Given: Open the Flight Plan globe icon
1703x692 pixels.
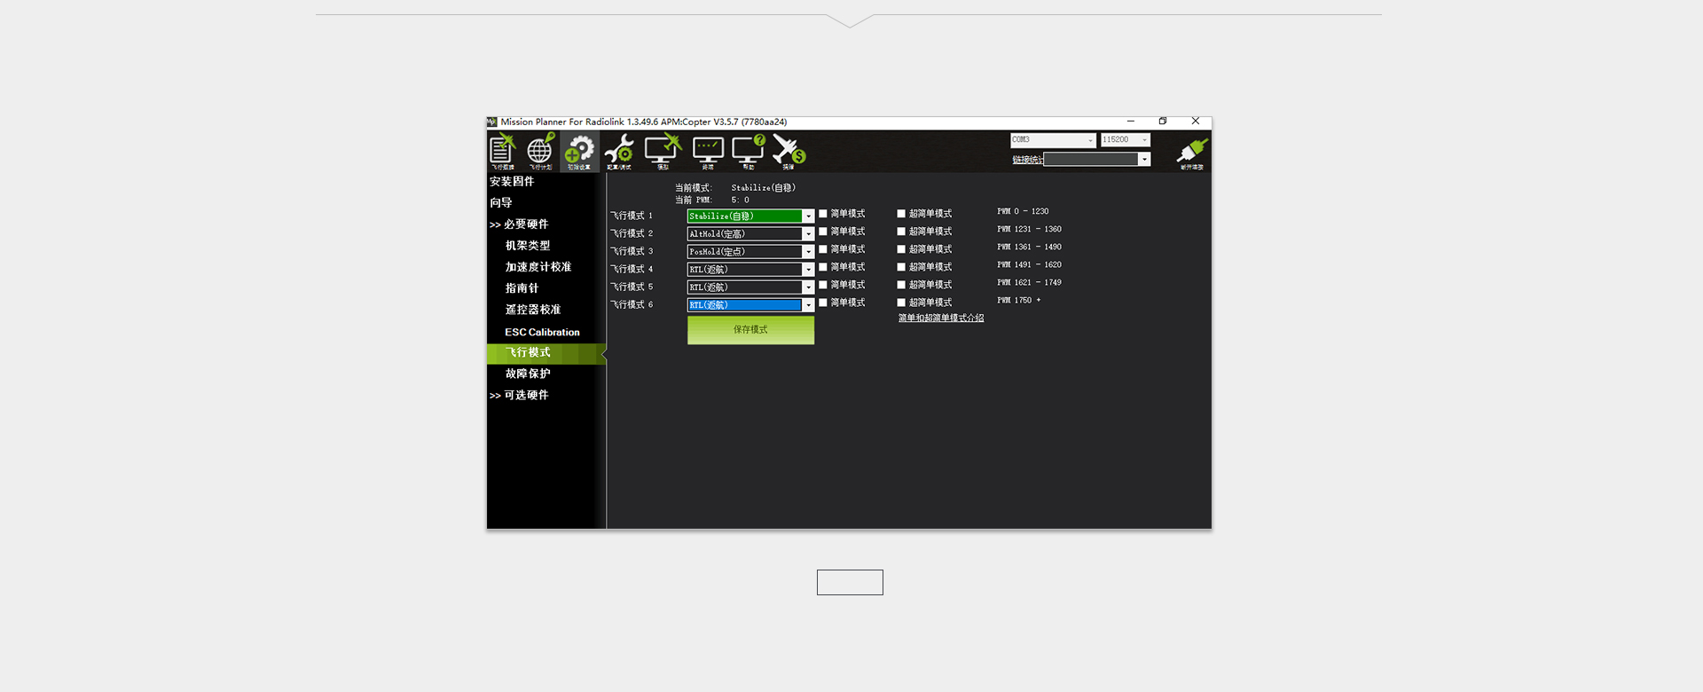Looking at the screenshot, I should 540,152.
